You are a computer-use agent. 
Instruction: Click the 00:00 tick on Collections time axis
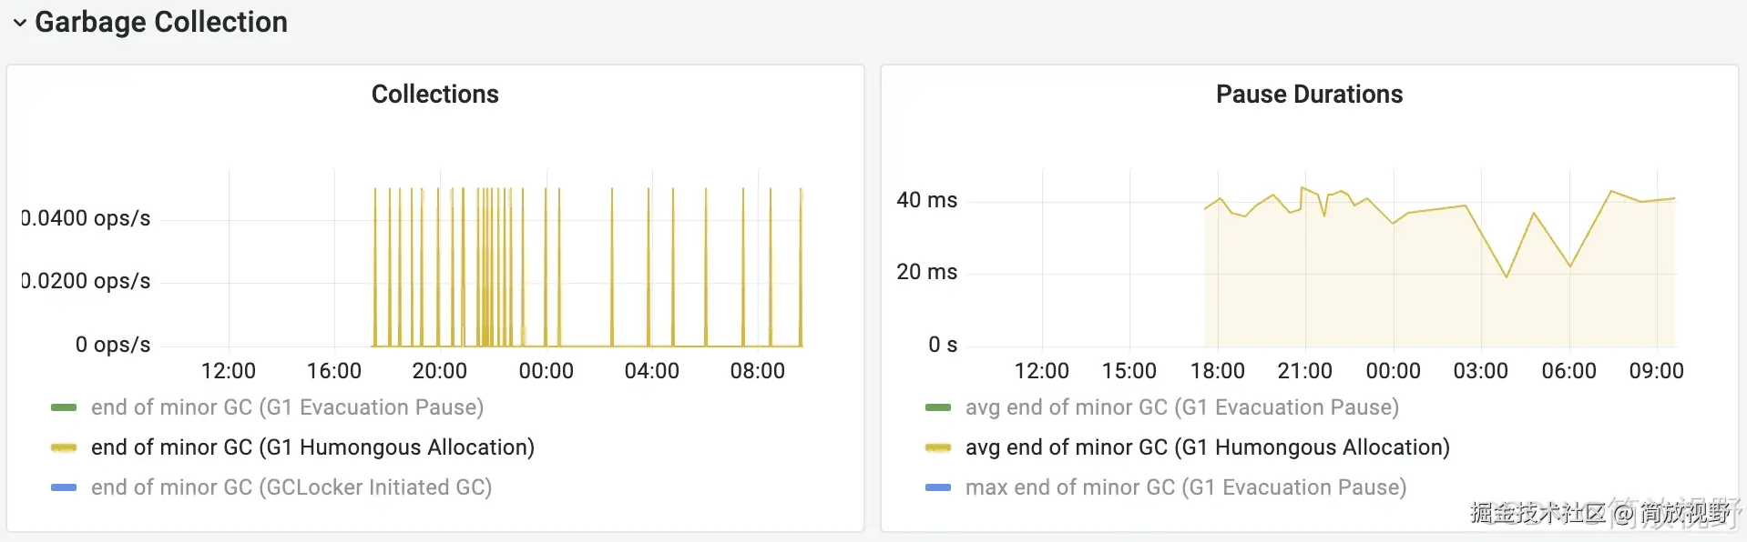click(x=546, y=371)
